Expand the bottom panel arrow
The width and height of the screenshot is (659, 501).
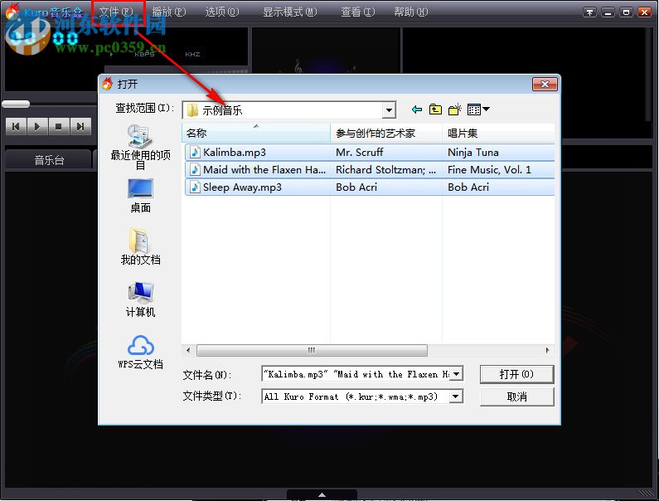point(322,494)
